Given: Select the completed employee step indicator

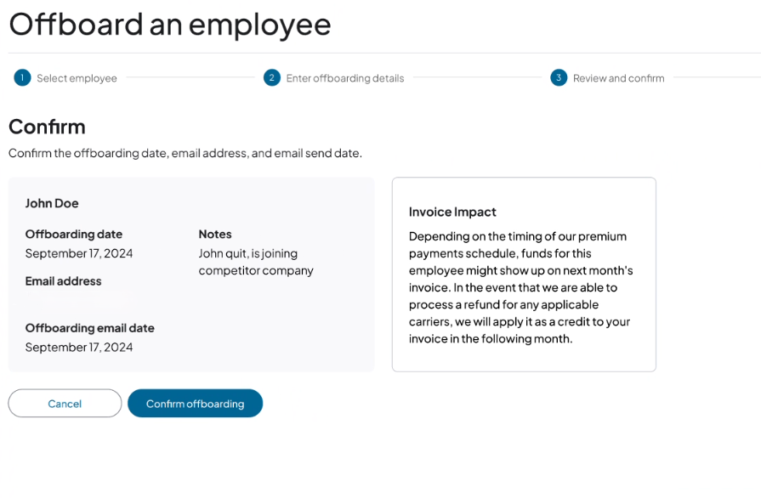Looking at the screenshot, I should click(x=21, y=77).
